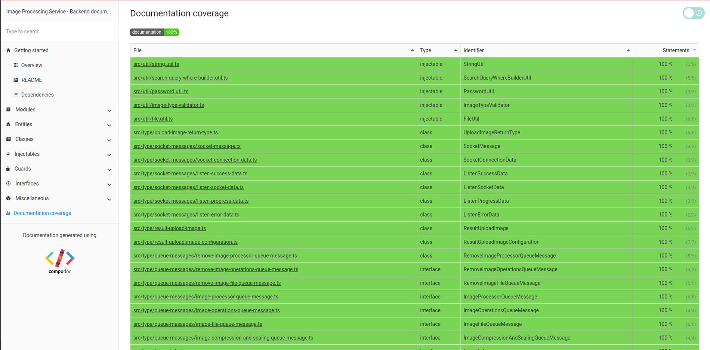
Task: Sort table by Type column arrow
Action: 456,50
